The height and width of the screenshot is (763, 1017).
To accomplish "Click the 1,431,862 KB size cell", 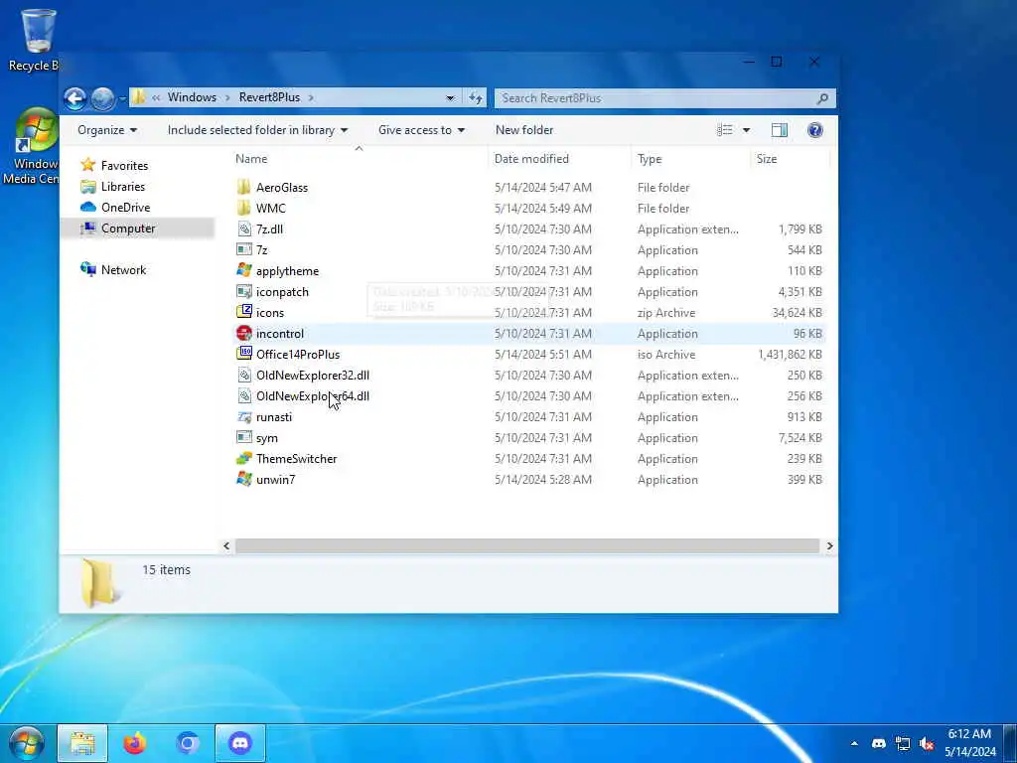I will [790, 355].
